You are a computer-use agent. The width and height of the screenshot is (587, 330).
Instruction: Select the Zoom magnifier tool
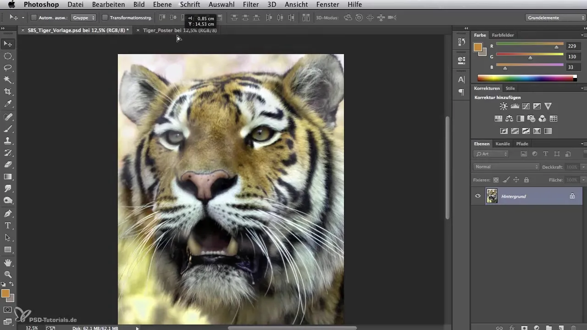[x=8, y=275]
